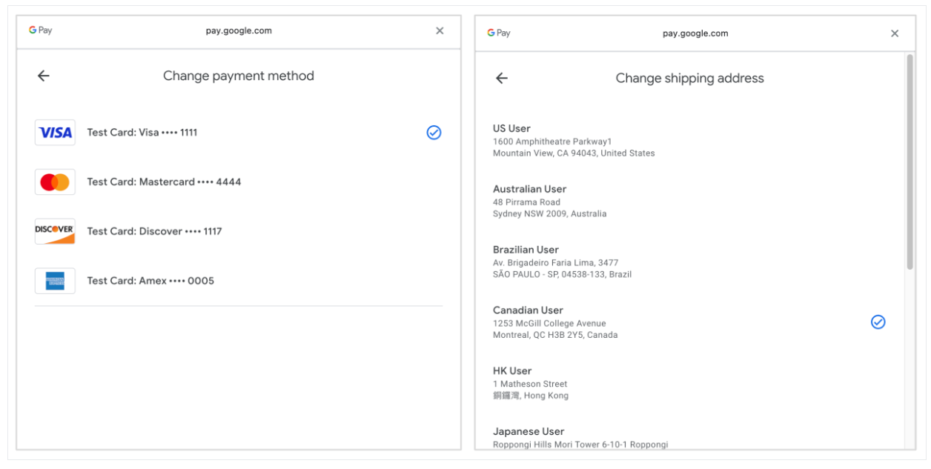Image resolution: width=931 pixels, height=469 pixels.
Task: Select the Australian User address
Action: point(549,201)
